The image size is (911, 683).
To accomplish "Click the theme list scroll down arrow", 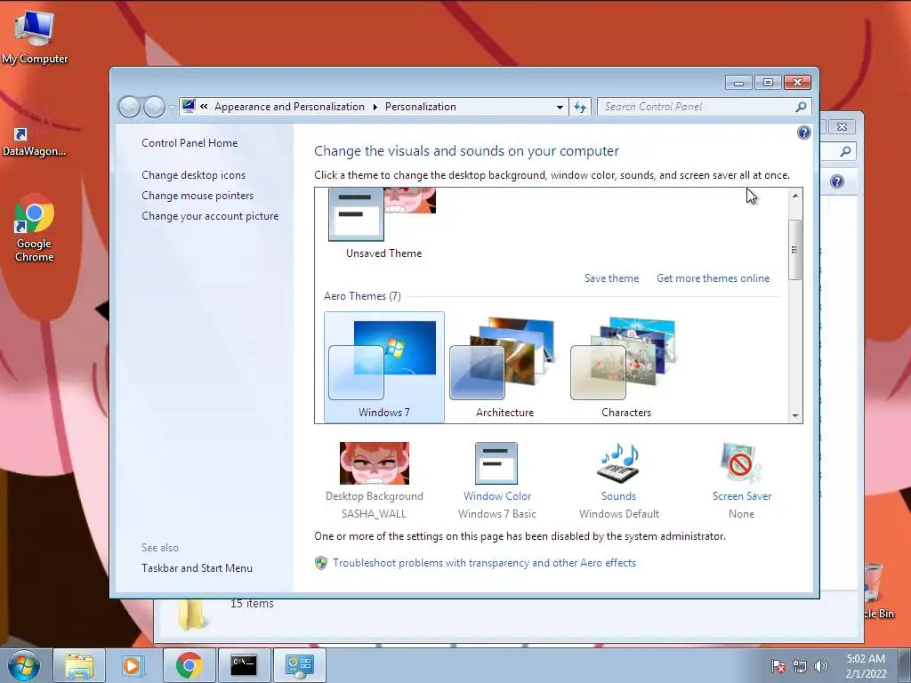I will (794, 416).
